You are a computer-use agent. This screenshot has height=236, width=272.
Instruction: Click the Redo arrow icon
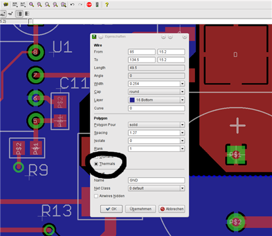click(81, 4)
